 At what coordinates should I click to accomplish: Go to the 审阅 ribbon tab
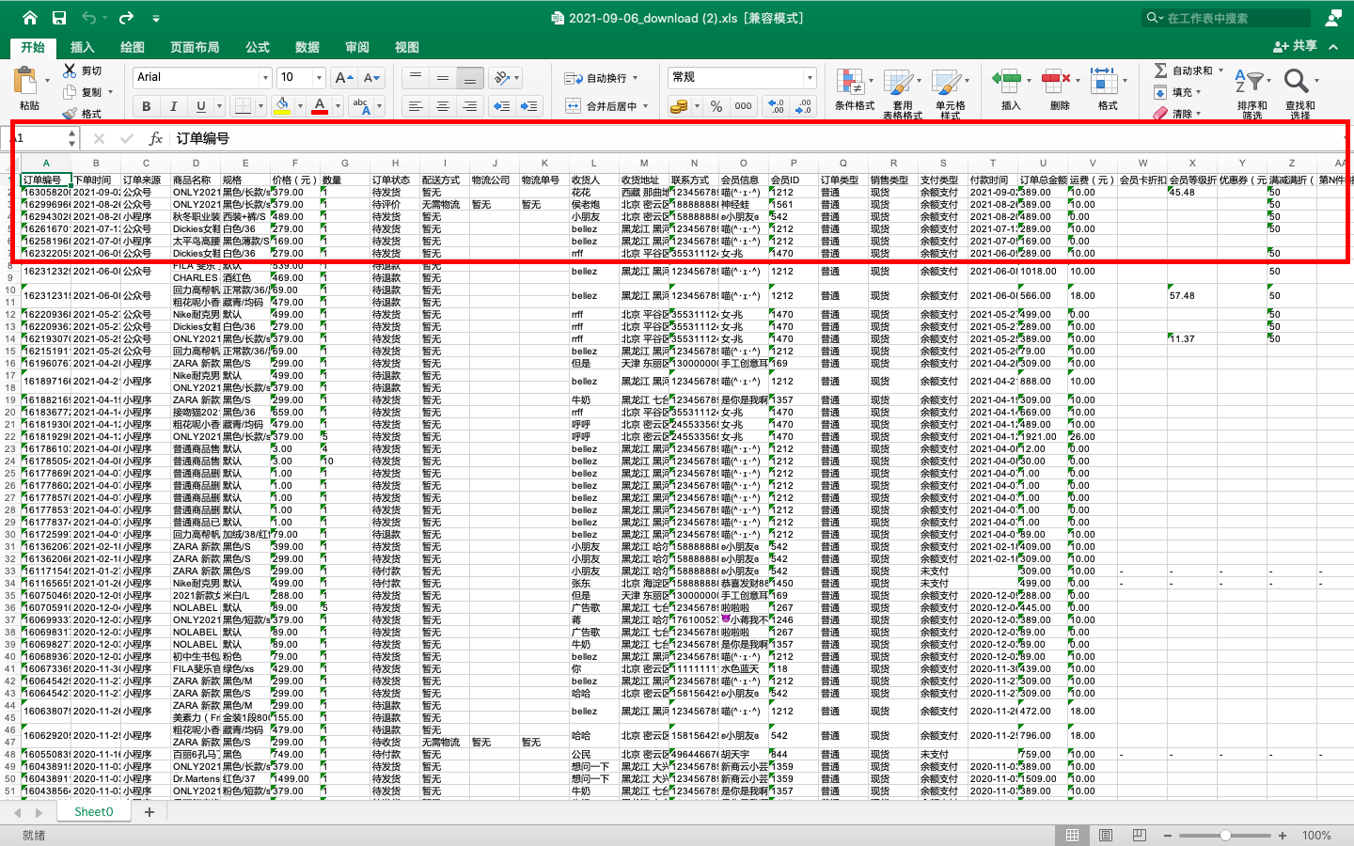click(x=357, y=47)
